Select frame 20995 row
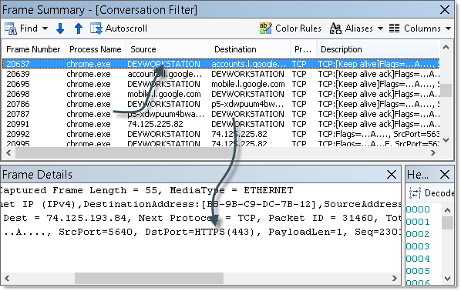 pos(221,144)
